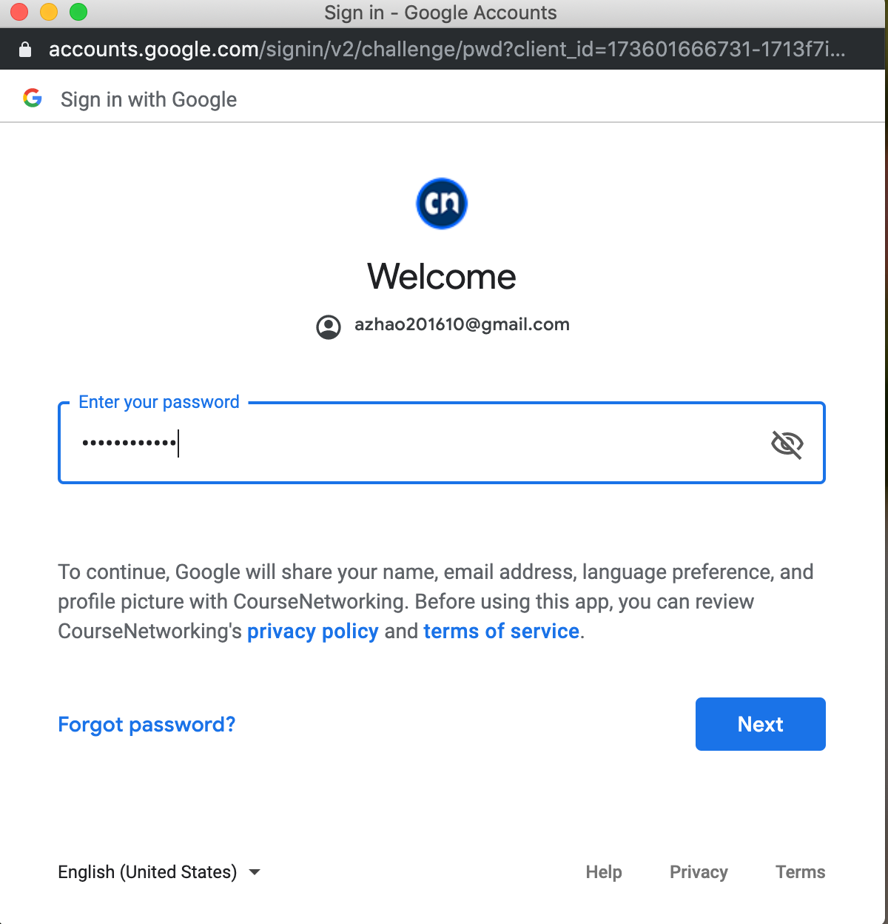Open the Help footer link

(604, 872)
